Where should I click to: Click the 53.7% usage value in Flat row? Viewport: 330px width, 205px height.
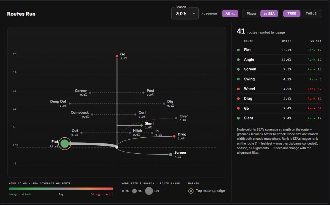287,50
